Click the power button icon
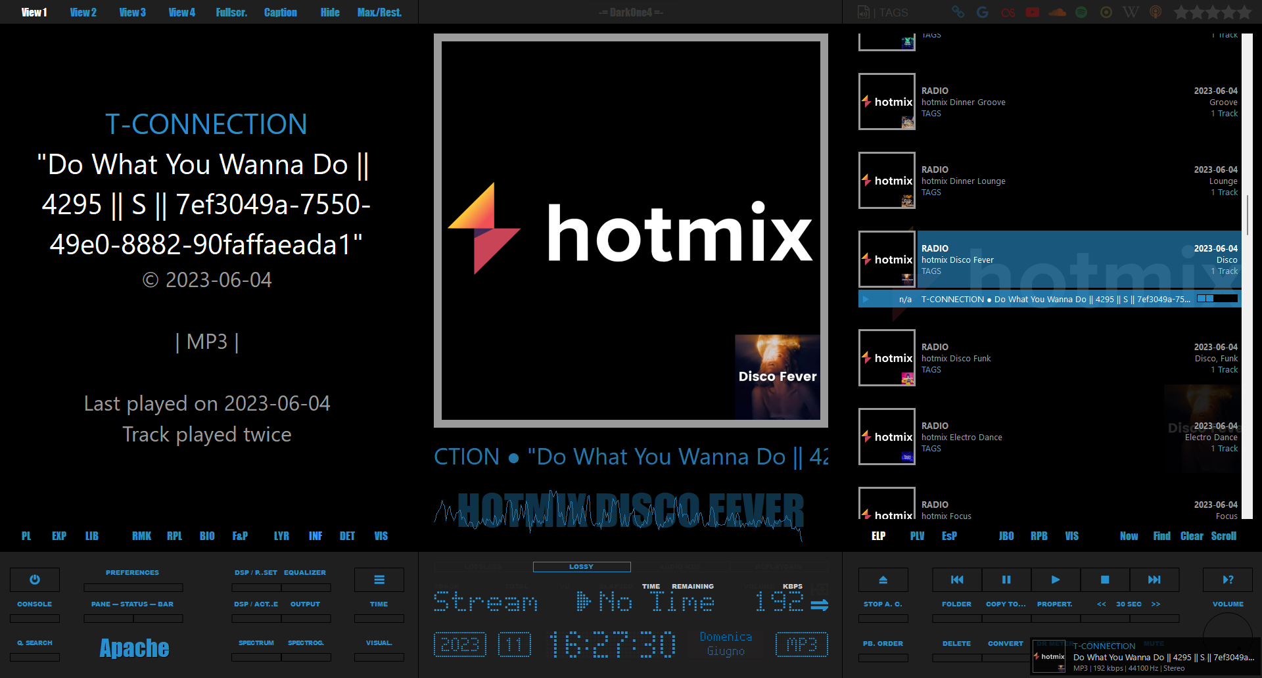The height and width of the screenshot is (678, 1262). coord(35,579)
